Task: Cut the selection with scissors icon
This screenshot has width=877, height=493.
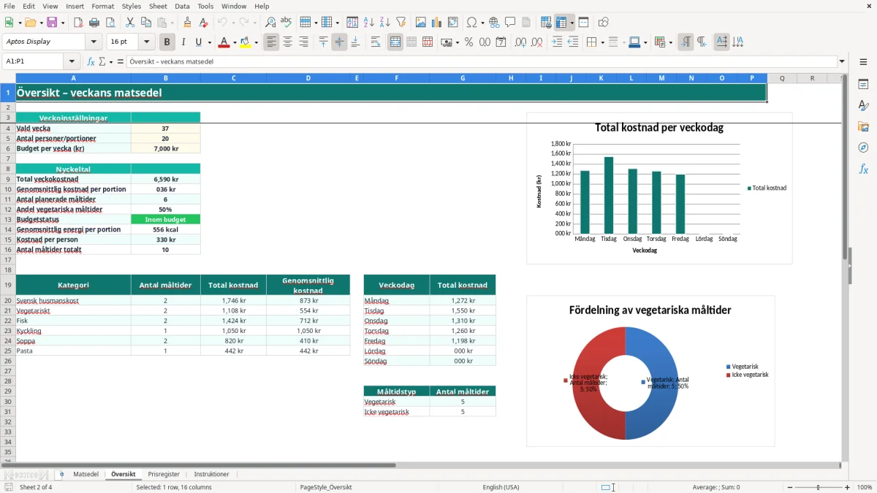Action: point(129,23)
